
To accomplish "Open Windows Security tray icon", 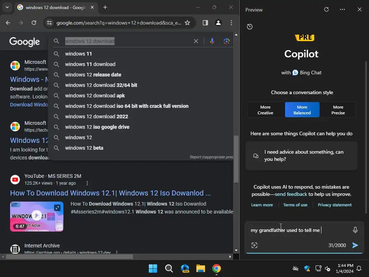I will pos(307,268).
